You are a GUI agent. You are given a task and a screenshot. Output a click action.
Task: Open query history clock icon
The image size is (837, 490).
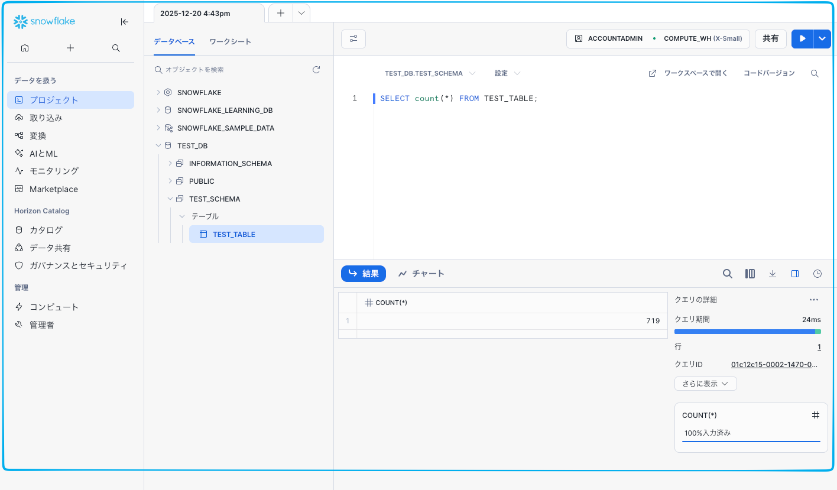tap(817, 274)
